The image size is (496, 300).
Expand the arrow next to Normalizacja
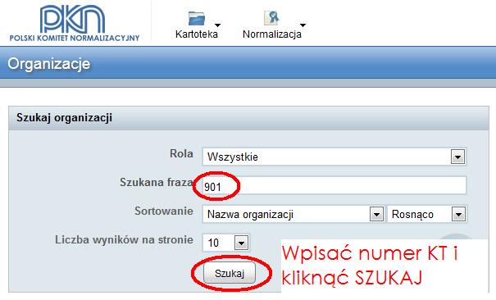coord(303,25)
